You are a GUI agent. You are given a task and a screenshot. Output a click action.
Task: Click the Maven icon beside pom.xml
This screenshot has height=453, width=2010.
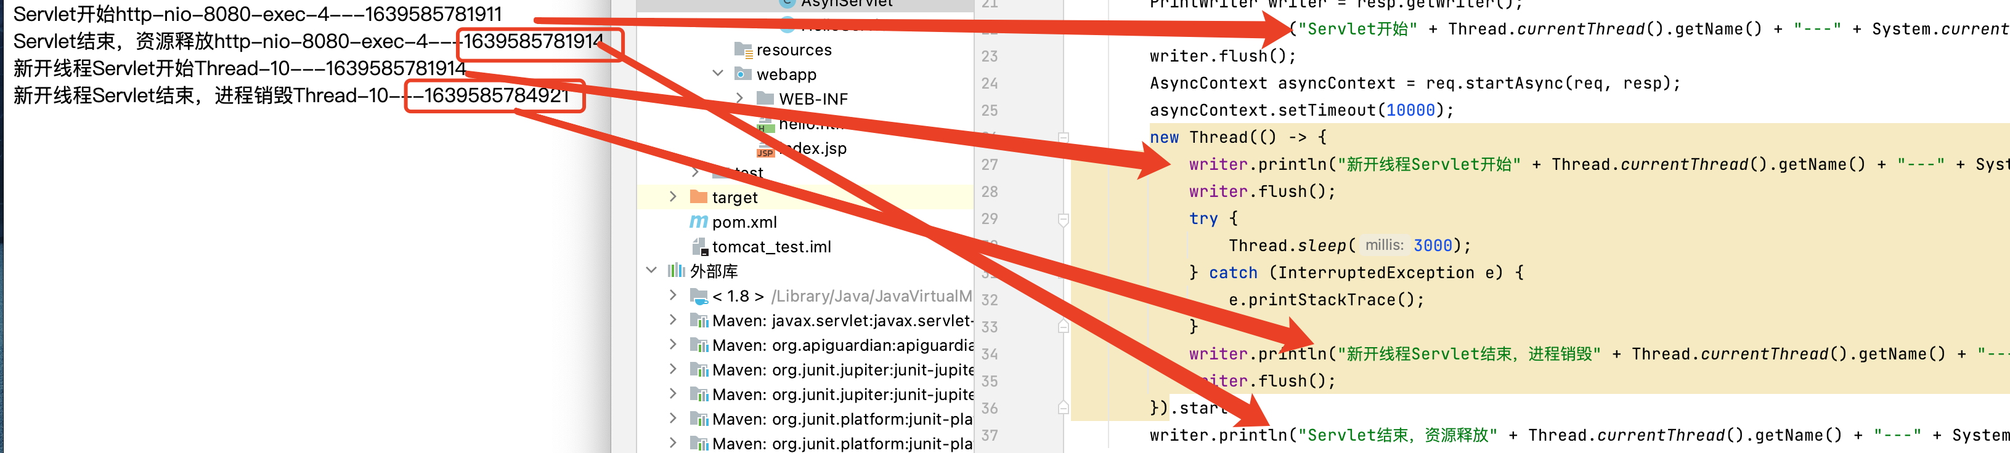(698, 222)
